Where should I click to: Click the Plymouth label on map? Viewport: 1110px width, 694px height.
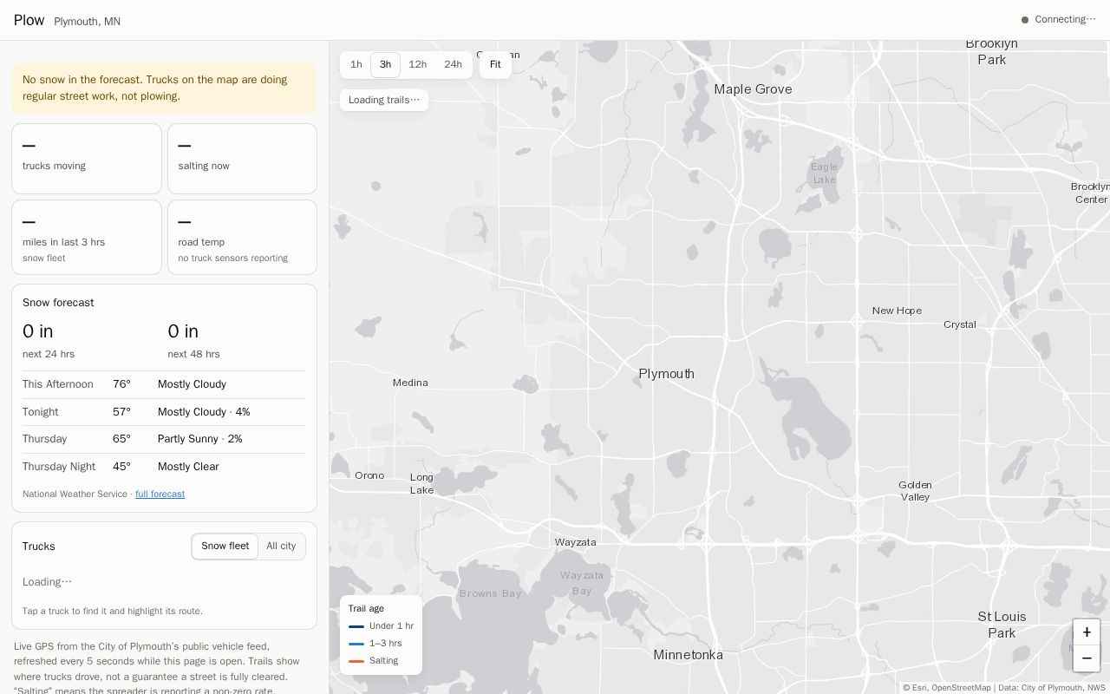(666, 374)
